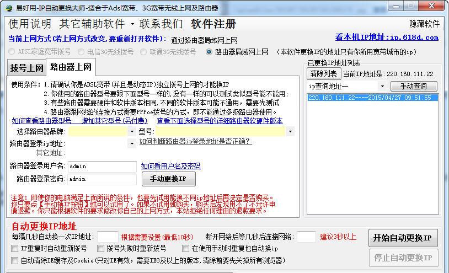This screenshot has height=273, width=449.
Task: Open the 如何查看路由器型号 link
Action: 41,121
